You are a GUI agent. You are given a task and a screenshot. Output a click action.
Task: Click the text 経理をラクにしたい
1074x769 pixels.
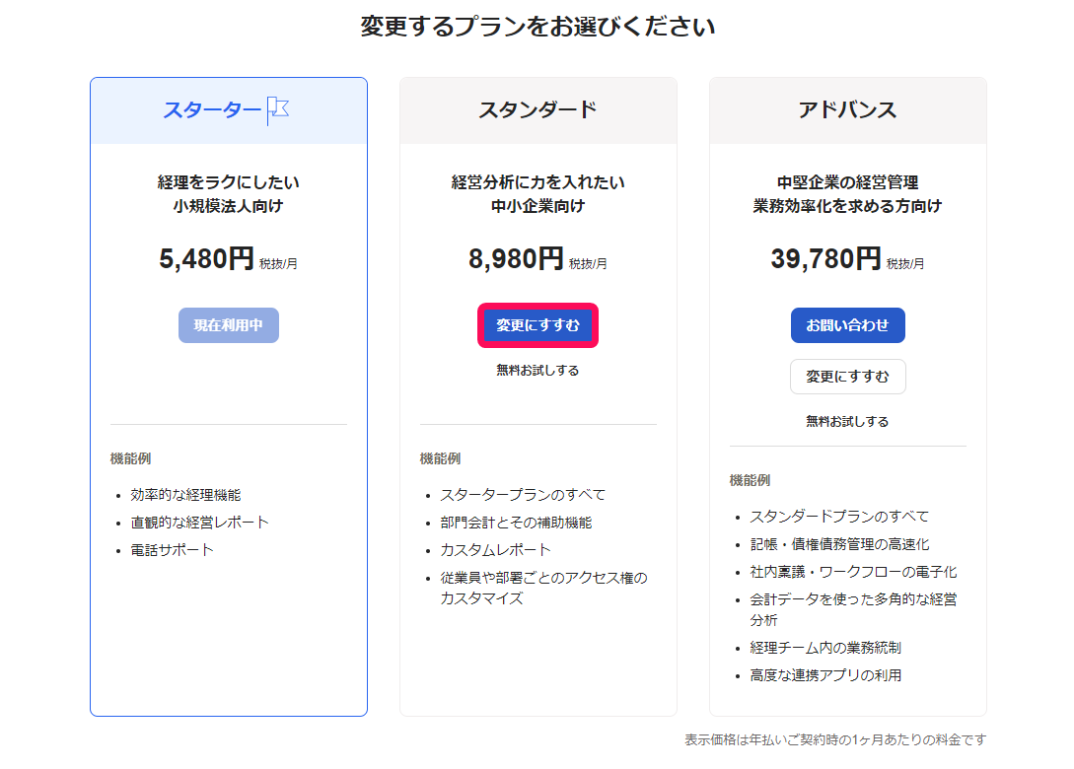pyautogui.click(x=228, y=182)
